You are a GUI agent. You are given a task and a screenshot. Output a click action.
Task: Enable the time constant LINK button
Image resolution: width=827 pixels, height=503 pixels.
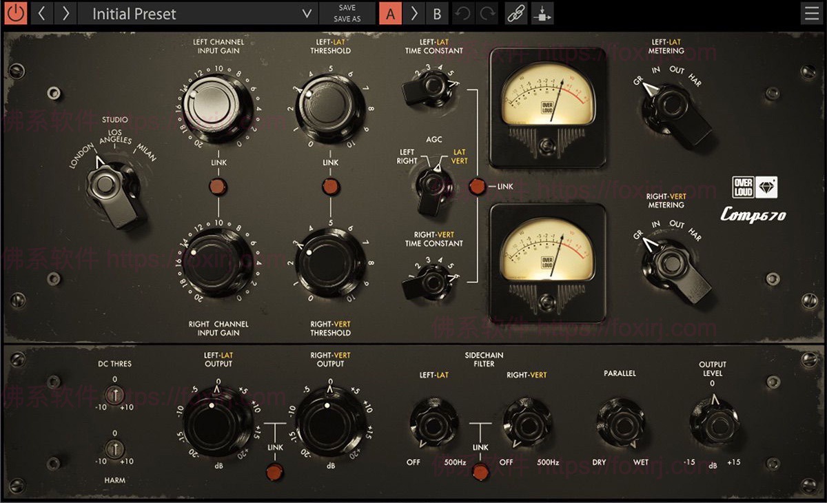476,186
